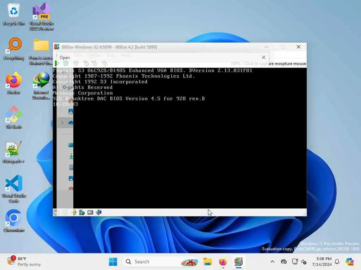Screen dimensions: 361x270
Task: Open Firefox from the desktop
Action: (x=14, y=83)
